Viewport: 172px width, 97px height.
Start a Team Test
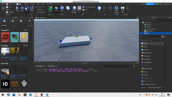(123, 9)
